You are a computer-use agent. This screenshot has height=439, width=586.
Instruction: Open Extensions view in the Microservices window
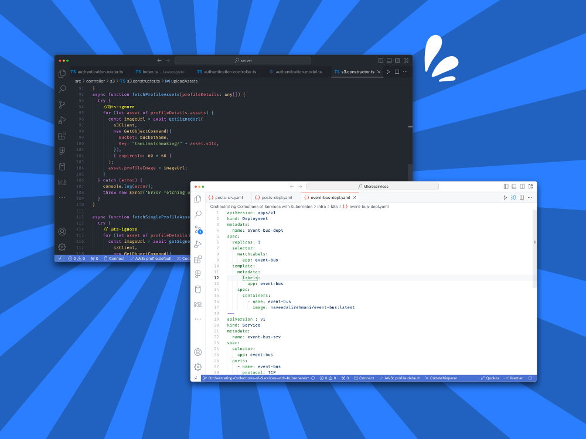(197, 259)
